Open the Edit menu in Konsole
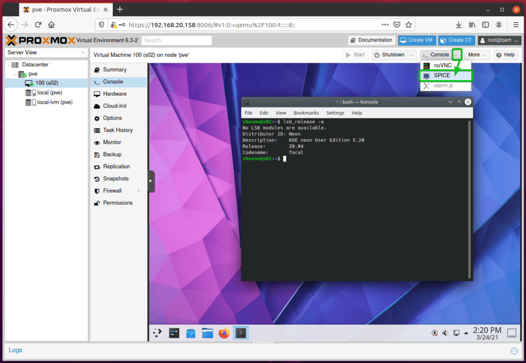526x363 pixels. click(x=263, y=113)
